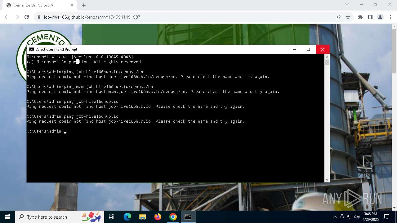
Task: Click the Chrome back arrow
Action: 7,17
